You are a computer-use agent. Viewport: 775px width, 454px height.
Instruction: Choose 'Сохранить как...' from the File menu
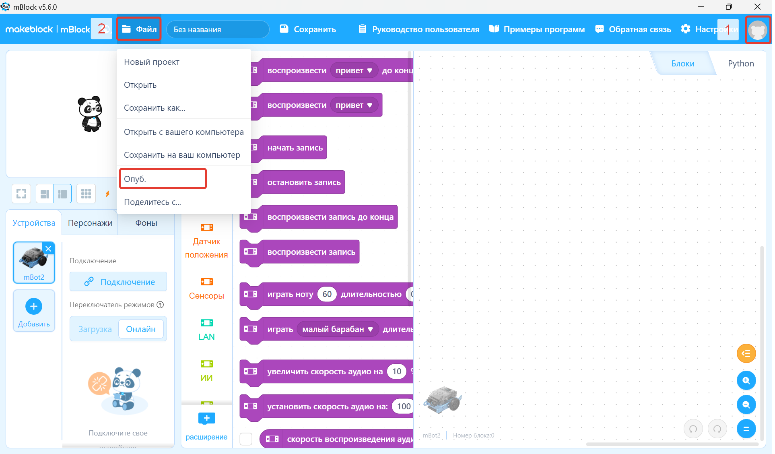pos(155,108)
